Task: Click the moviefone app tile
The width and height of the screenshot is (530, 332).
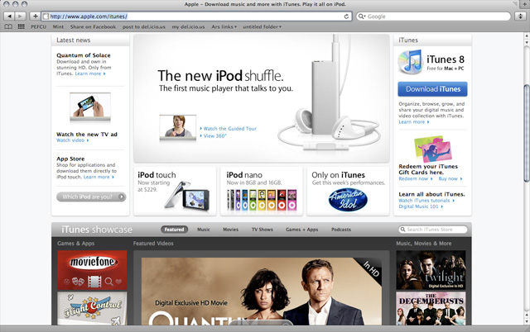Action: 92,270
